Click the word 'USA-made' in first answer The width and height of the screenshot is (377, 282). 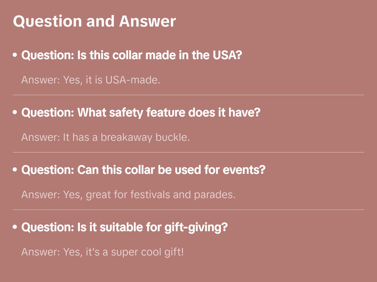(x=132, y=80)
